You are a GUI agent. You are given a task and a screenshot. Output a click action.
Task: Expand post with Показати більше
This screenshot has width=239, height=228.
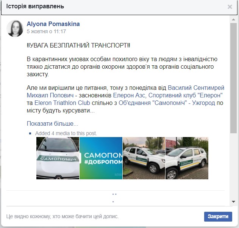pos(52,124)
